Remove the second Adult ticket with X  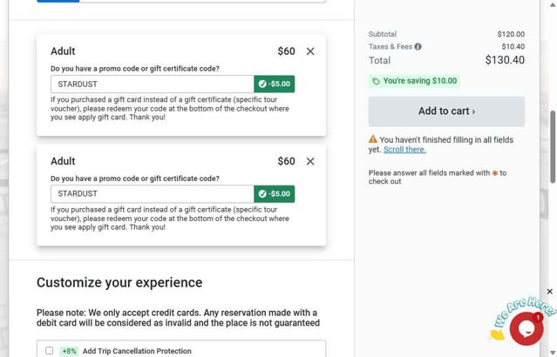click(310, 161)
